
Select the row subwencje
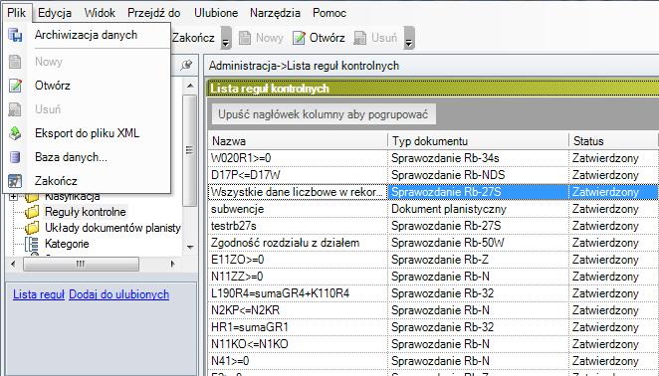[433, 209]
